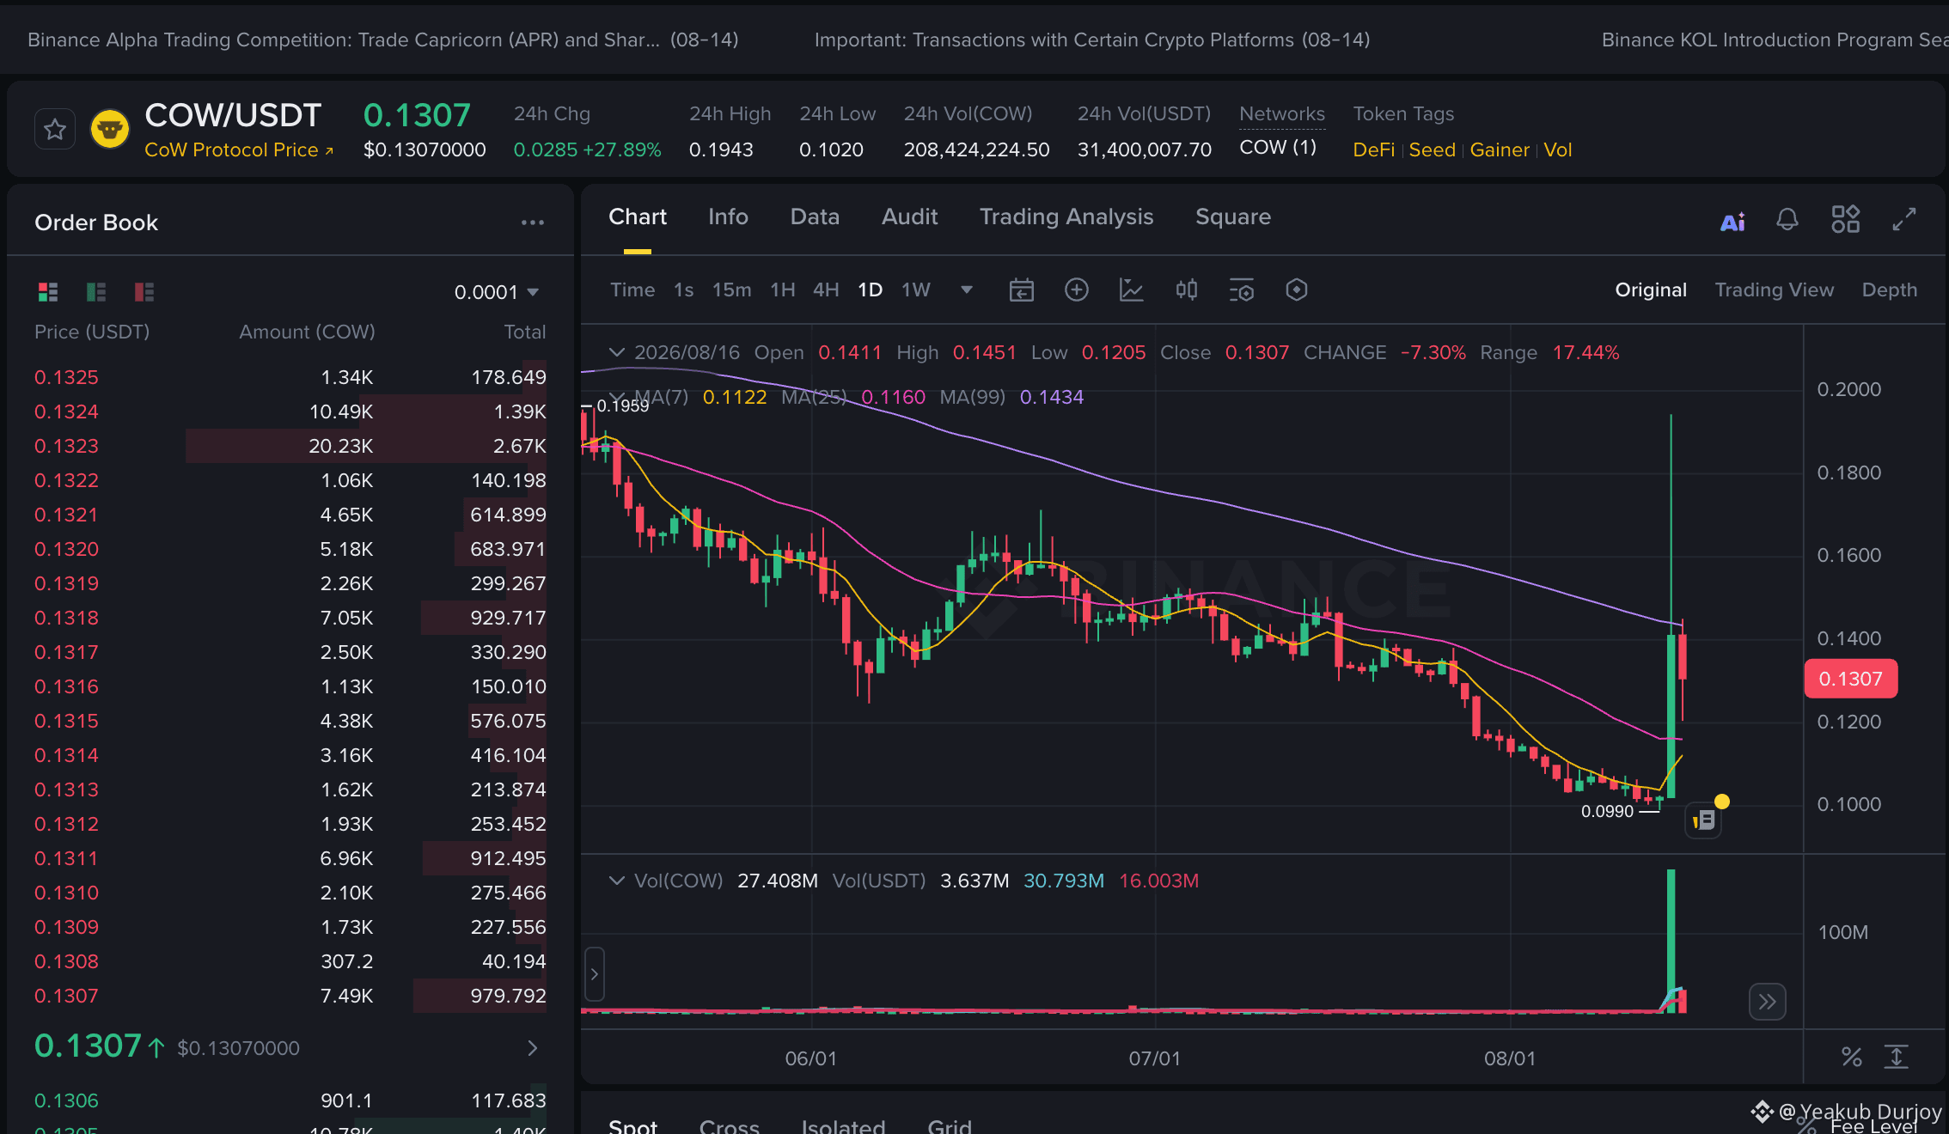The width and height of the screenshot is (1949, 1134).
Task: Collapse the Vol(COW) indicator chevron
Action: click(x=616, y=881)
